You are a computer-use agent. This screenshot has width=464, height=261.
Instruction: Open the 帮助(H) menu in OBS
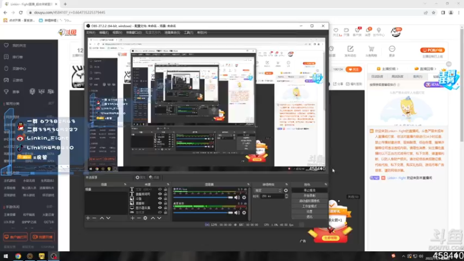pos(202,32)
